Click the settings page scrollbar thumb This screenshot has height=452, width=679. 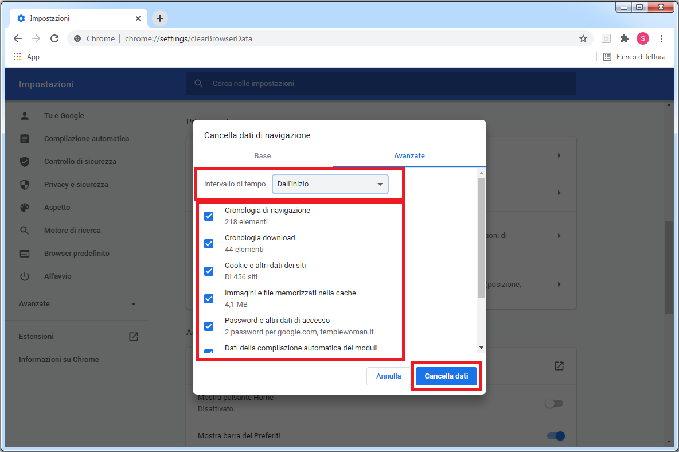click(669, 267)
